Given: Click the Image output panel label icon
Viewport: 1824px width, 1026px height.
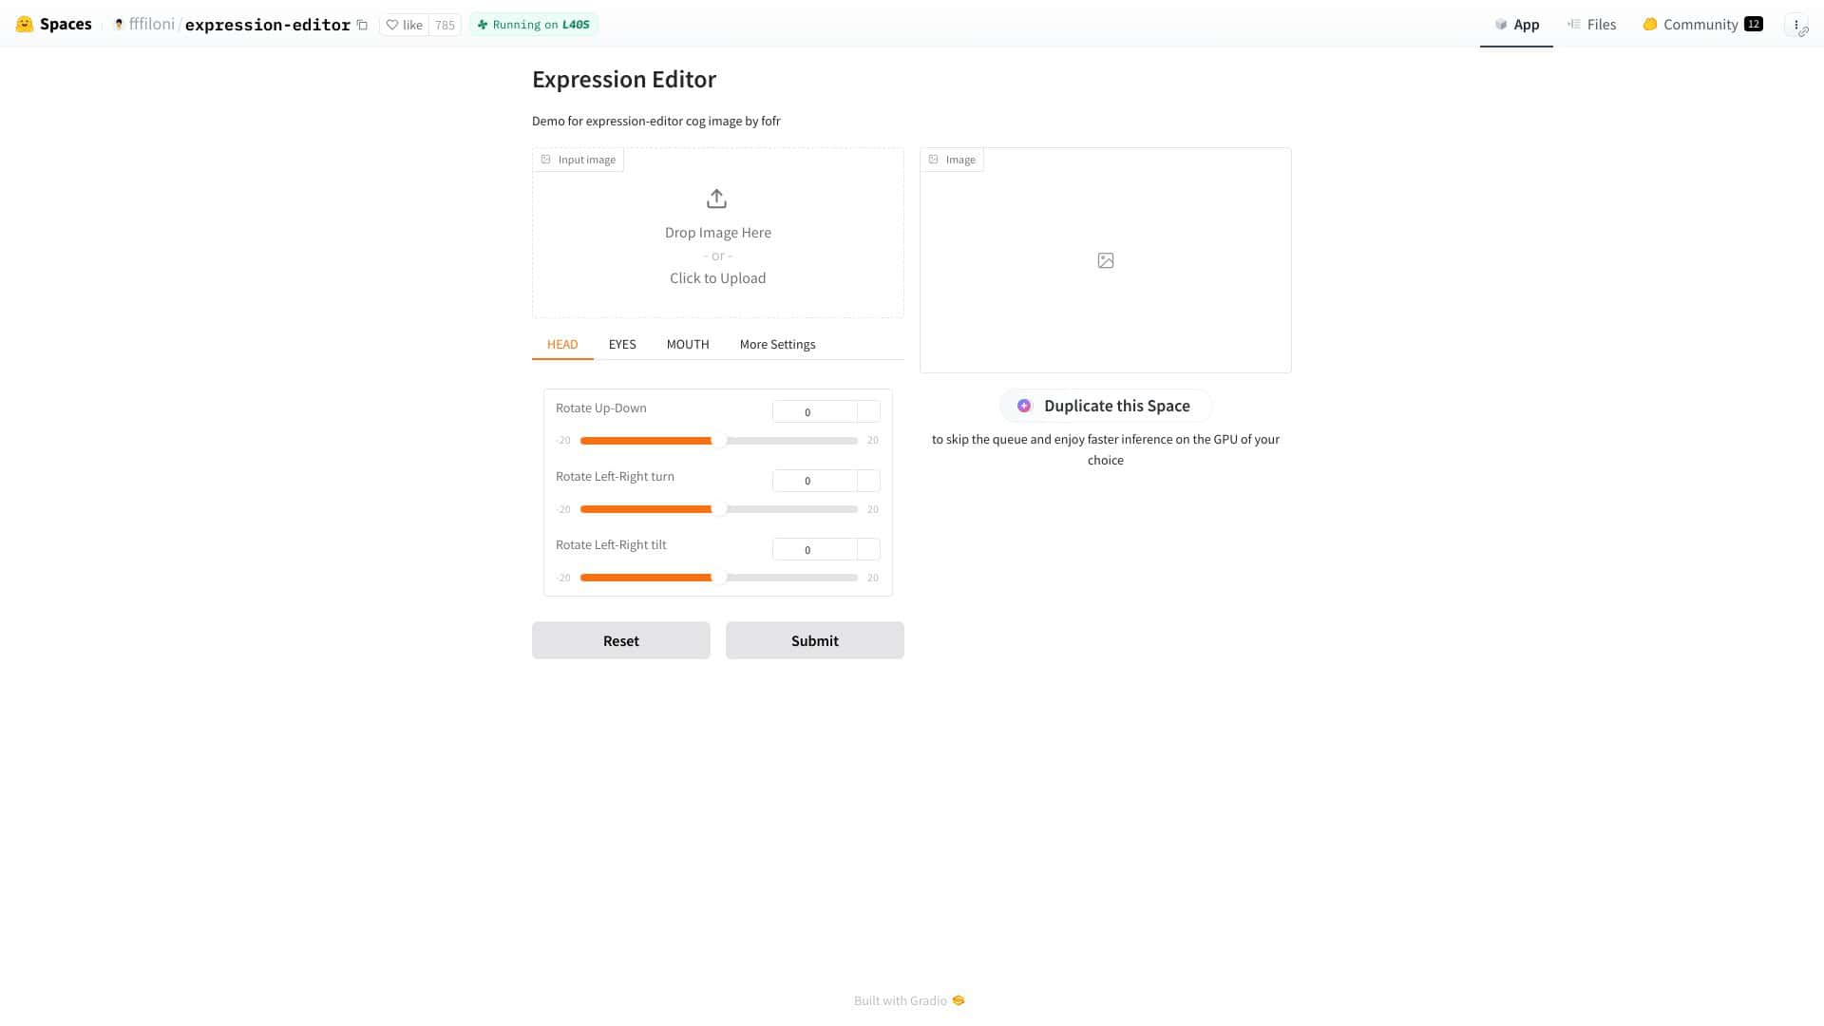Looking at the screenshot, I should pyautogui.click(x=934, y=159).
